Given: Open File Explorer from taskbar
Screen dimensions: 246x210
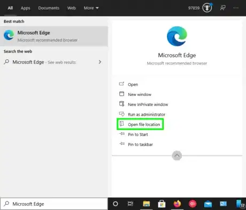Looking at the screenshot, I should point(146,204).
